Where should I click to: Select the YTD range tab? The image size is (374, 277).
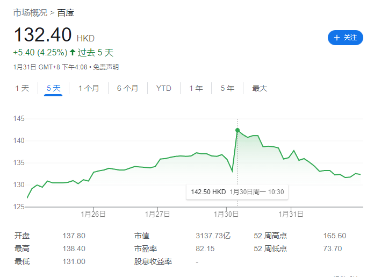pos(163,88)
